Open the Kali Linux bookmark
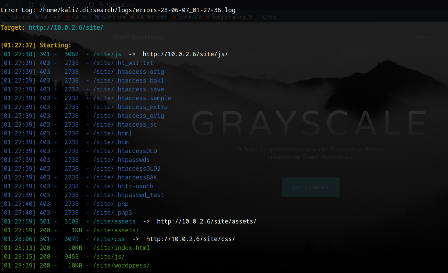Viewport: 448px width, 273px height. pyautogui.click(x=17, y=17)
